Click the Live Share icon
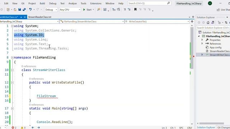Viewport: 230px width, 129px height. [218, 10]
